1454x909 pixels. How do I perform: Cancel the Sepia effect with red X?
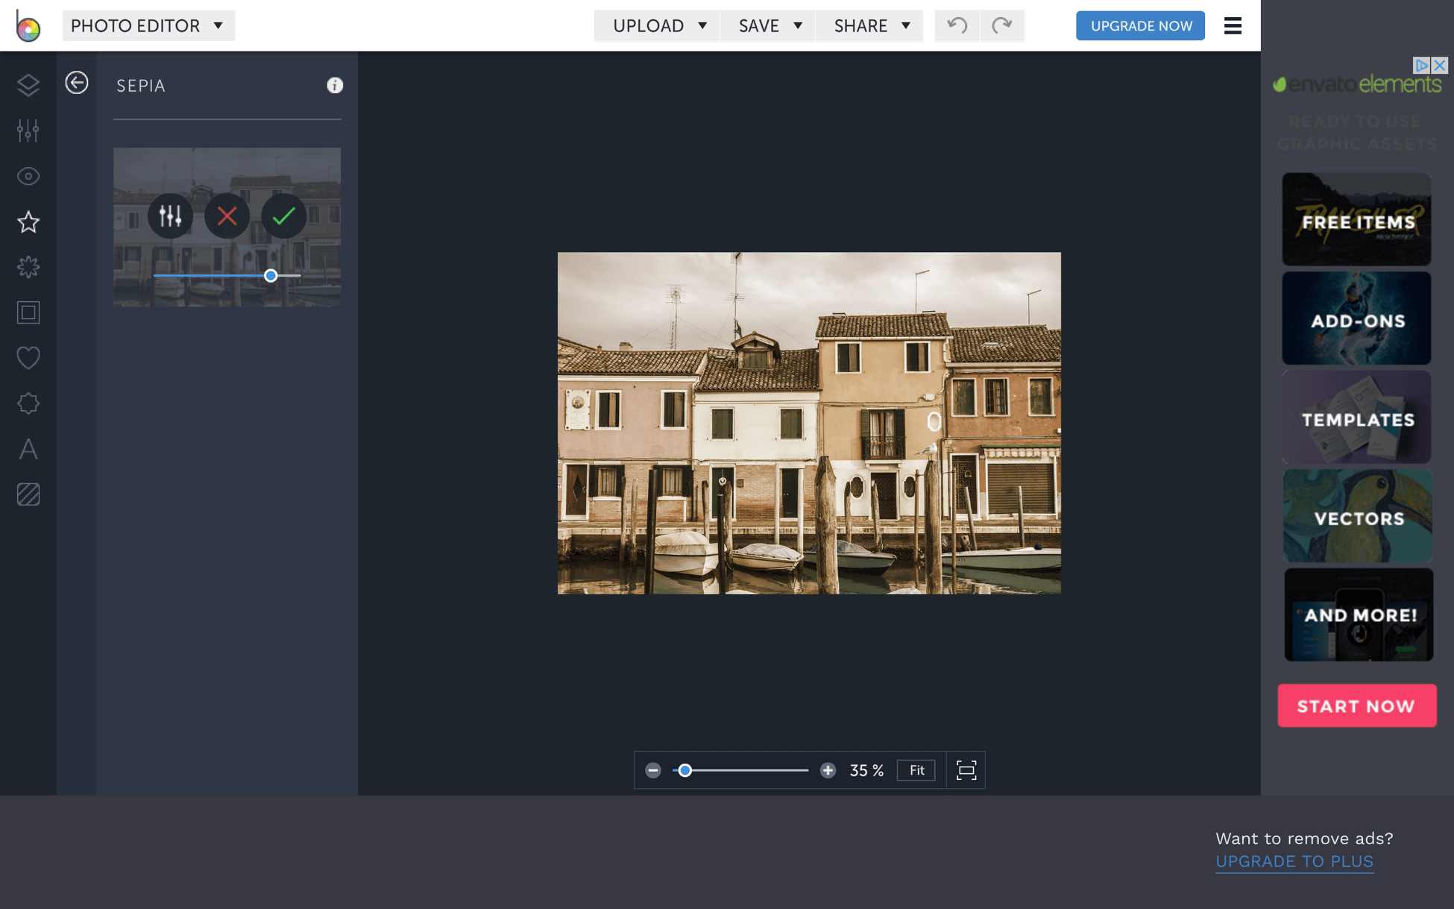[x=227, y=216]
